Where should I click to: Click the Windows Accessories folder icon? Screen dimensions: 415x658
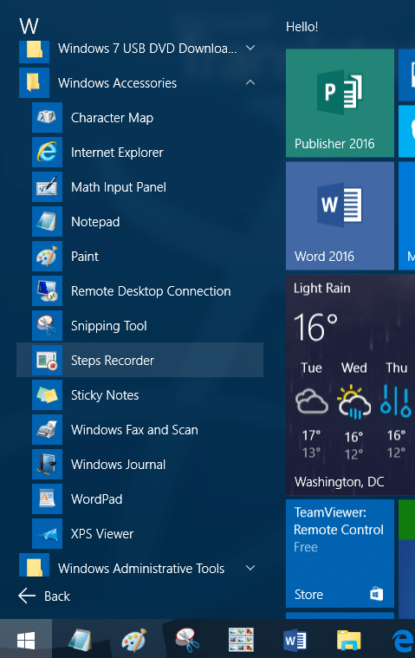click(34, 82)
